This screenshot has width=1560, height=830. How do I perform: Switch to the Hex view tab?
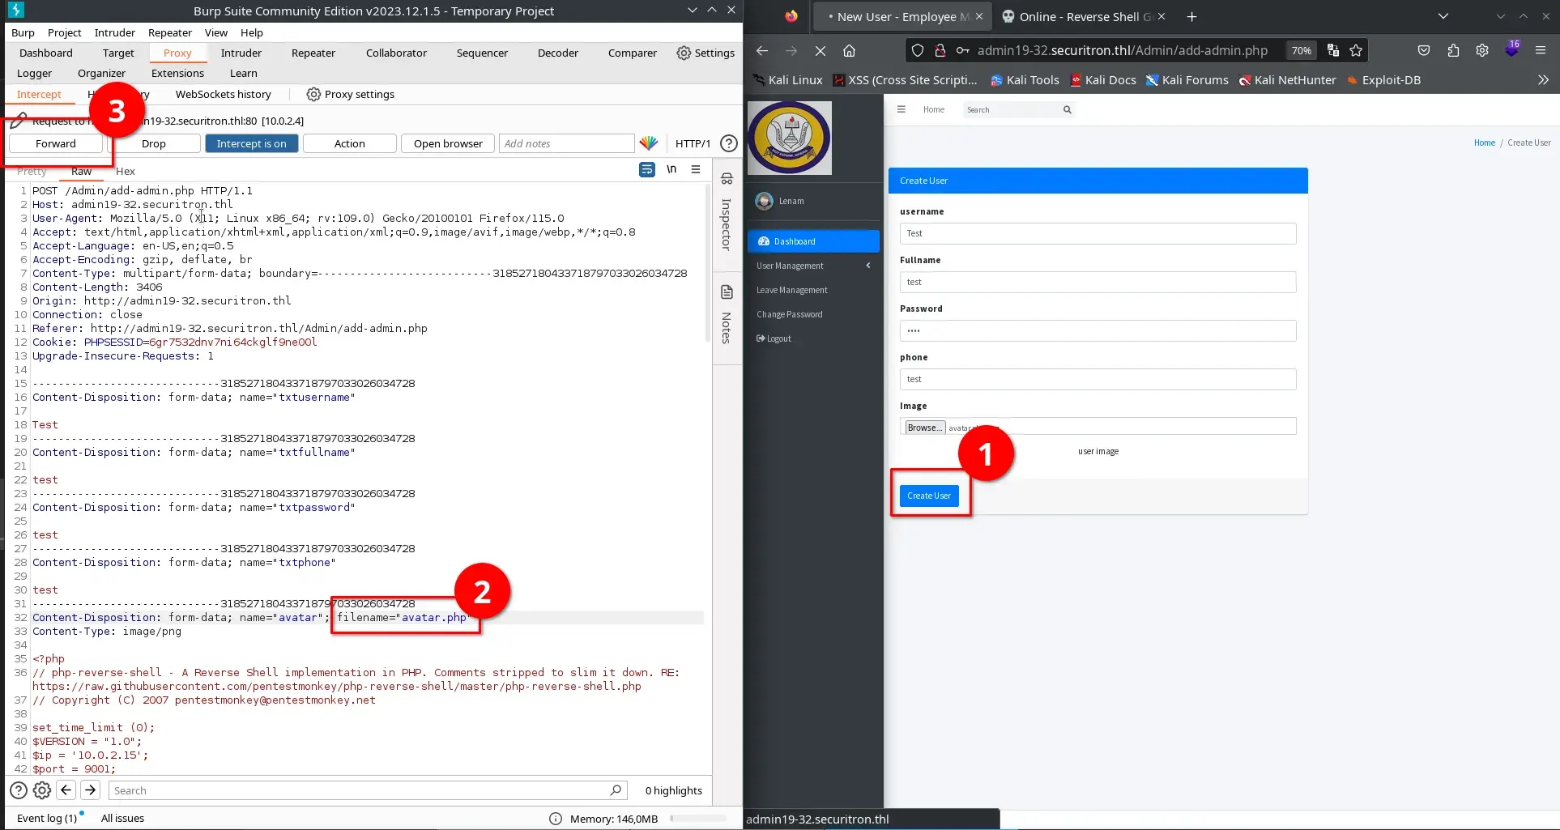pyautogui.click(x=126, y=171)
